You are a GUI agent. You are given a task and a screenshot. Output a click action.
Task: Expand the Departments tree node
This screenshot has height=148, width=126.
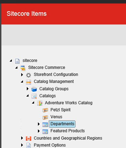pyautogui.click(x=39, y=124)
